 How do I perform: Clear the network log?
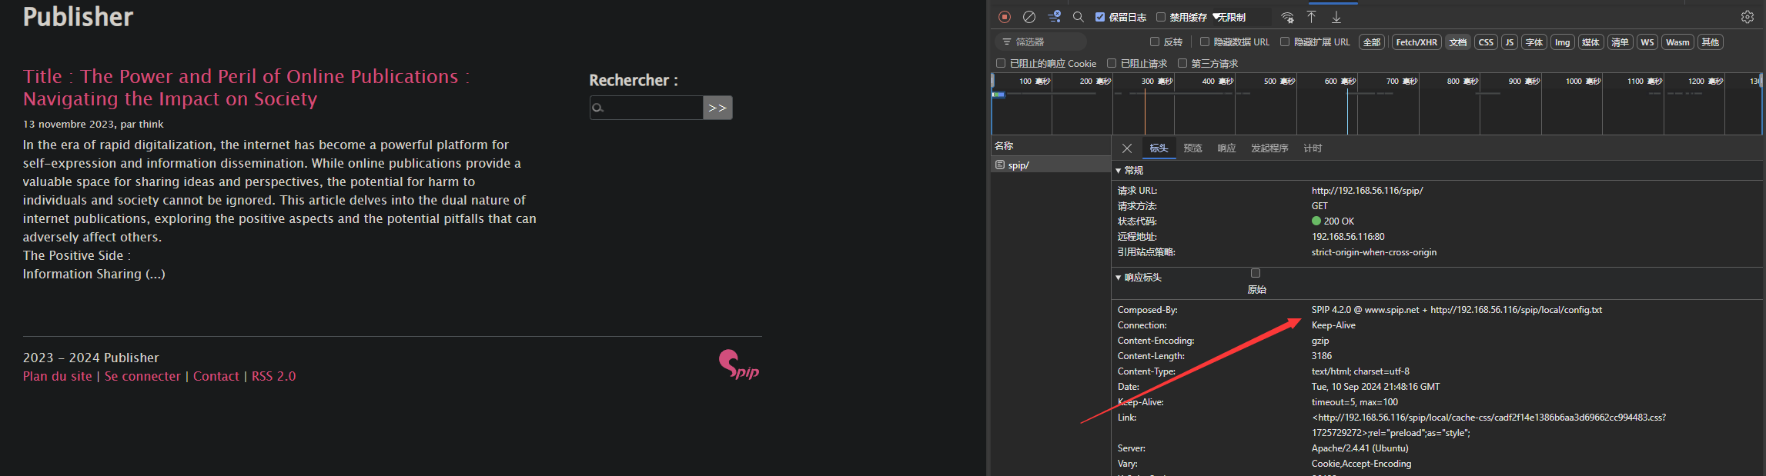click(1028, 17)
